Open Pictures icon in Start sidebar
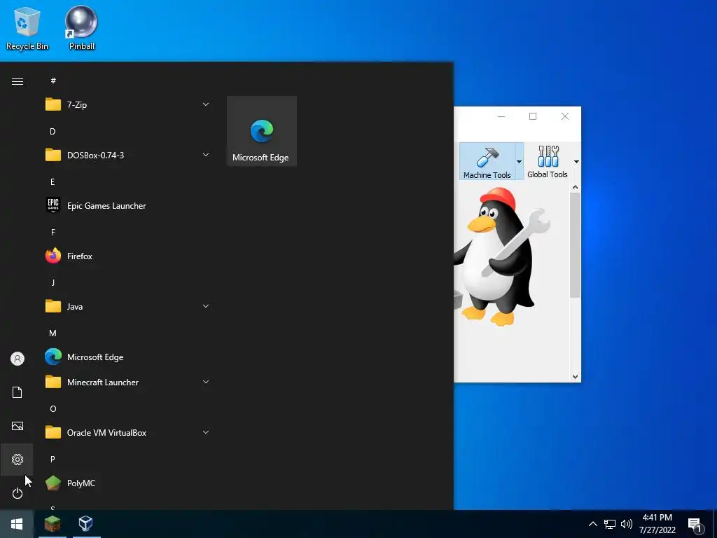 [18, 426]
